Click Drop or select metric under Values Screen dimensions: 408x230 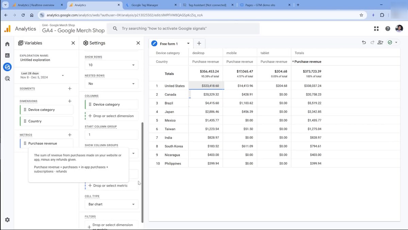112,186
